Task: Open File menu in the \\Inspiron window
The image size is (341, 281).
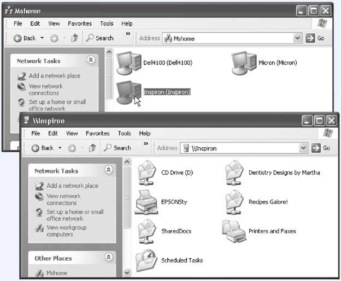Action: pyautogui.click(x=36, y=133)
